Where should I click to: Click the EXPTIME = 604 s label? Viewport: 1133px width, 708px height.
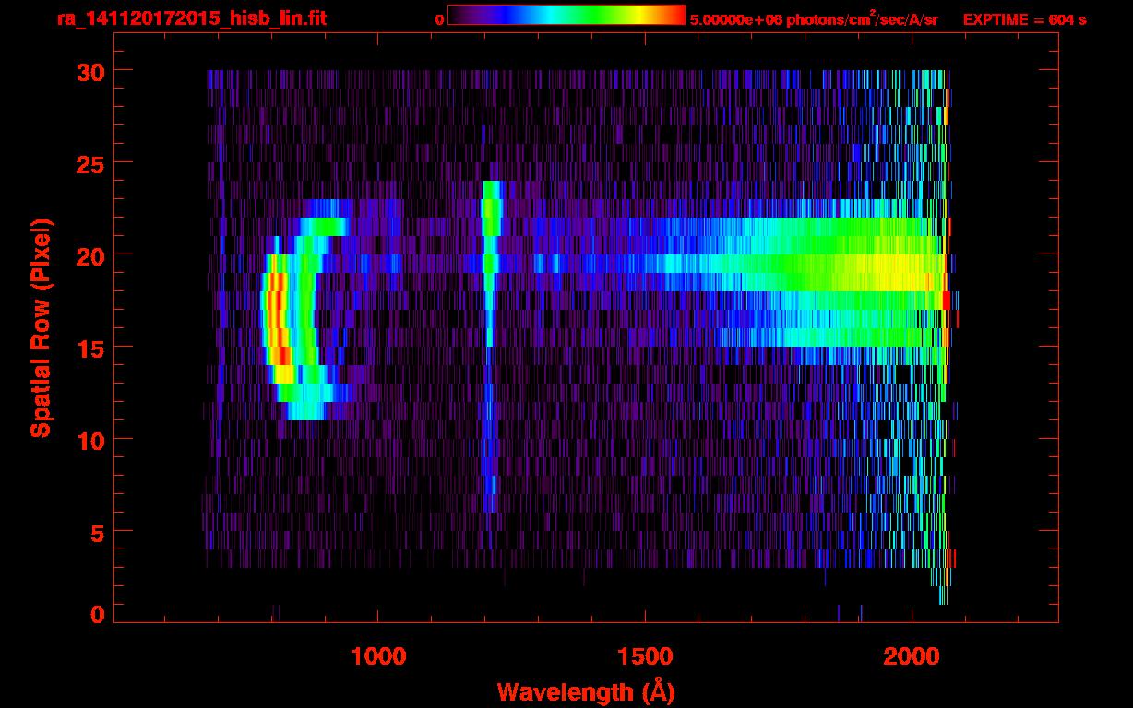click(1024, 19)
